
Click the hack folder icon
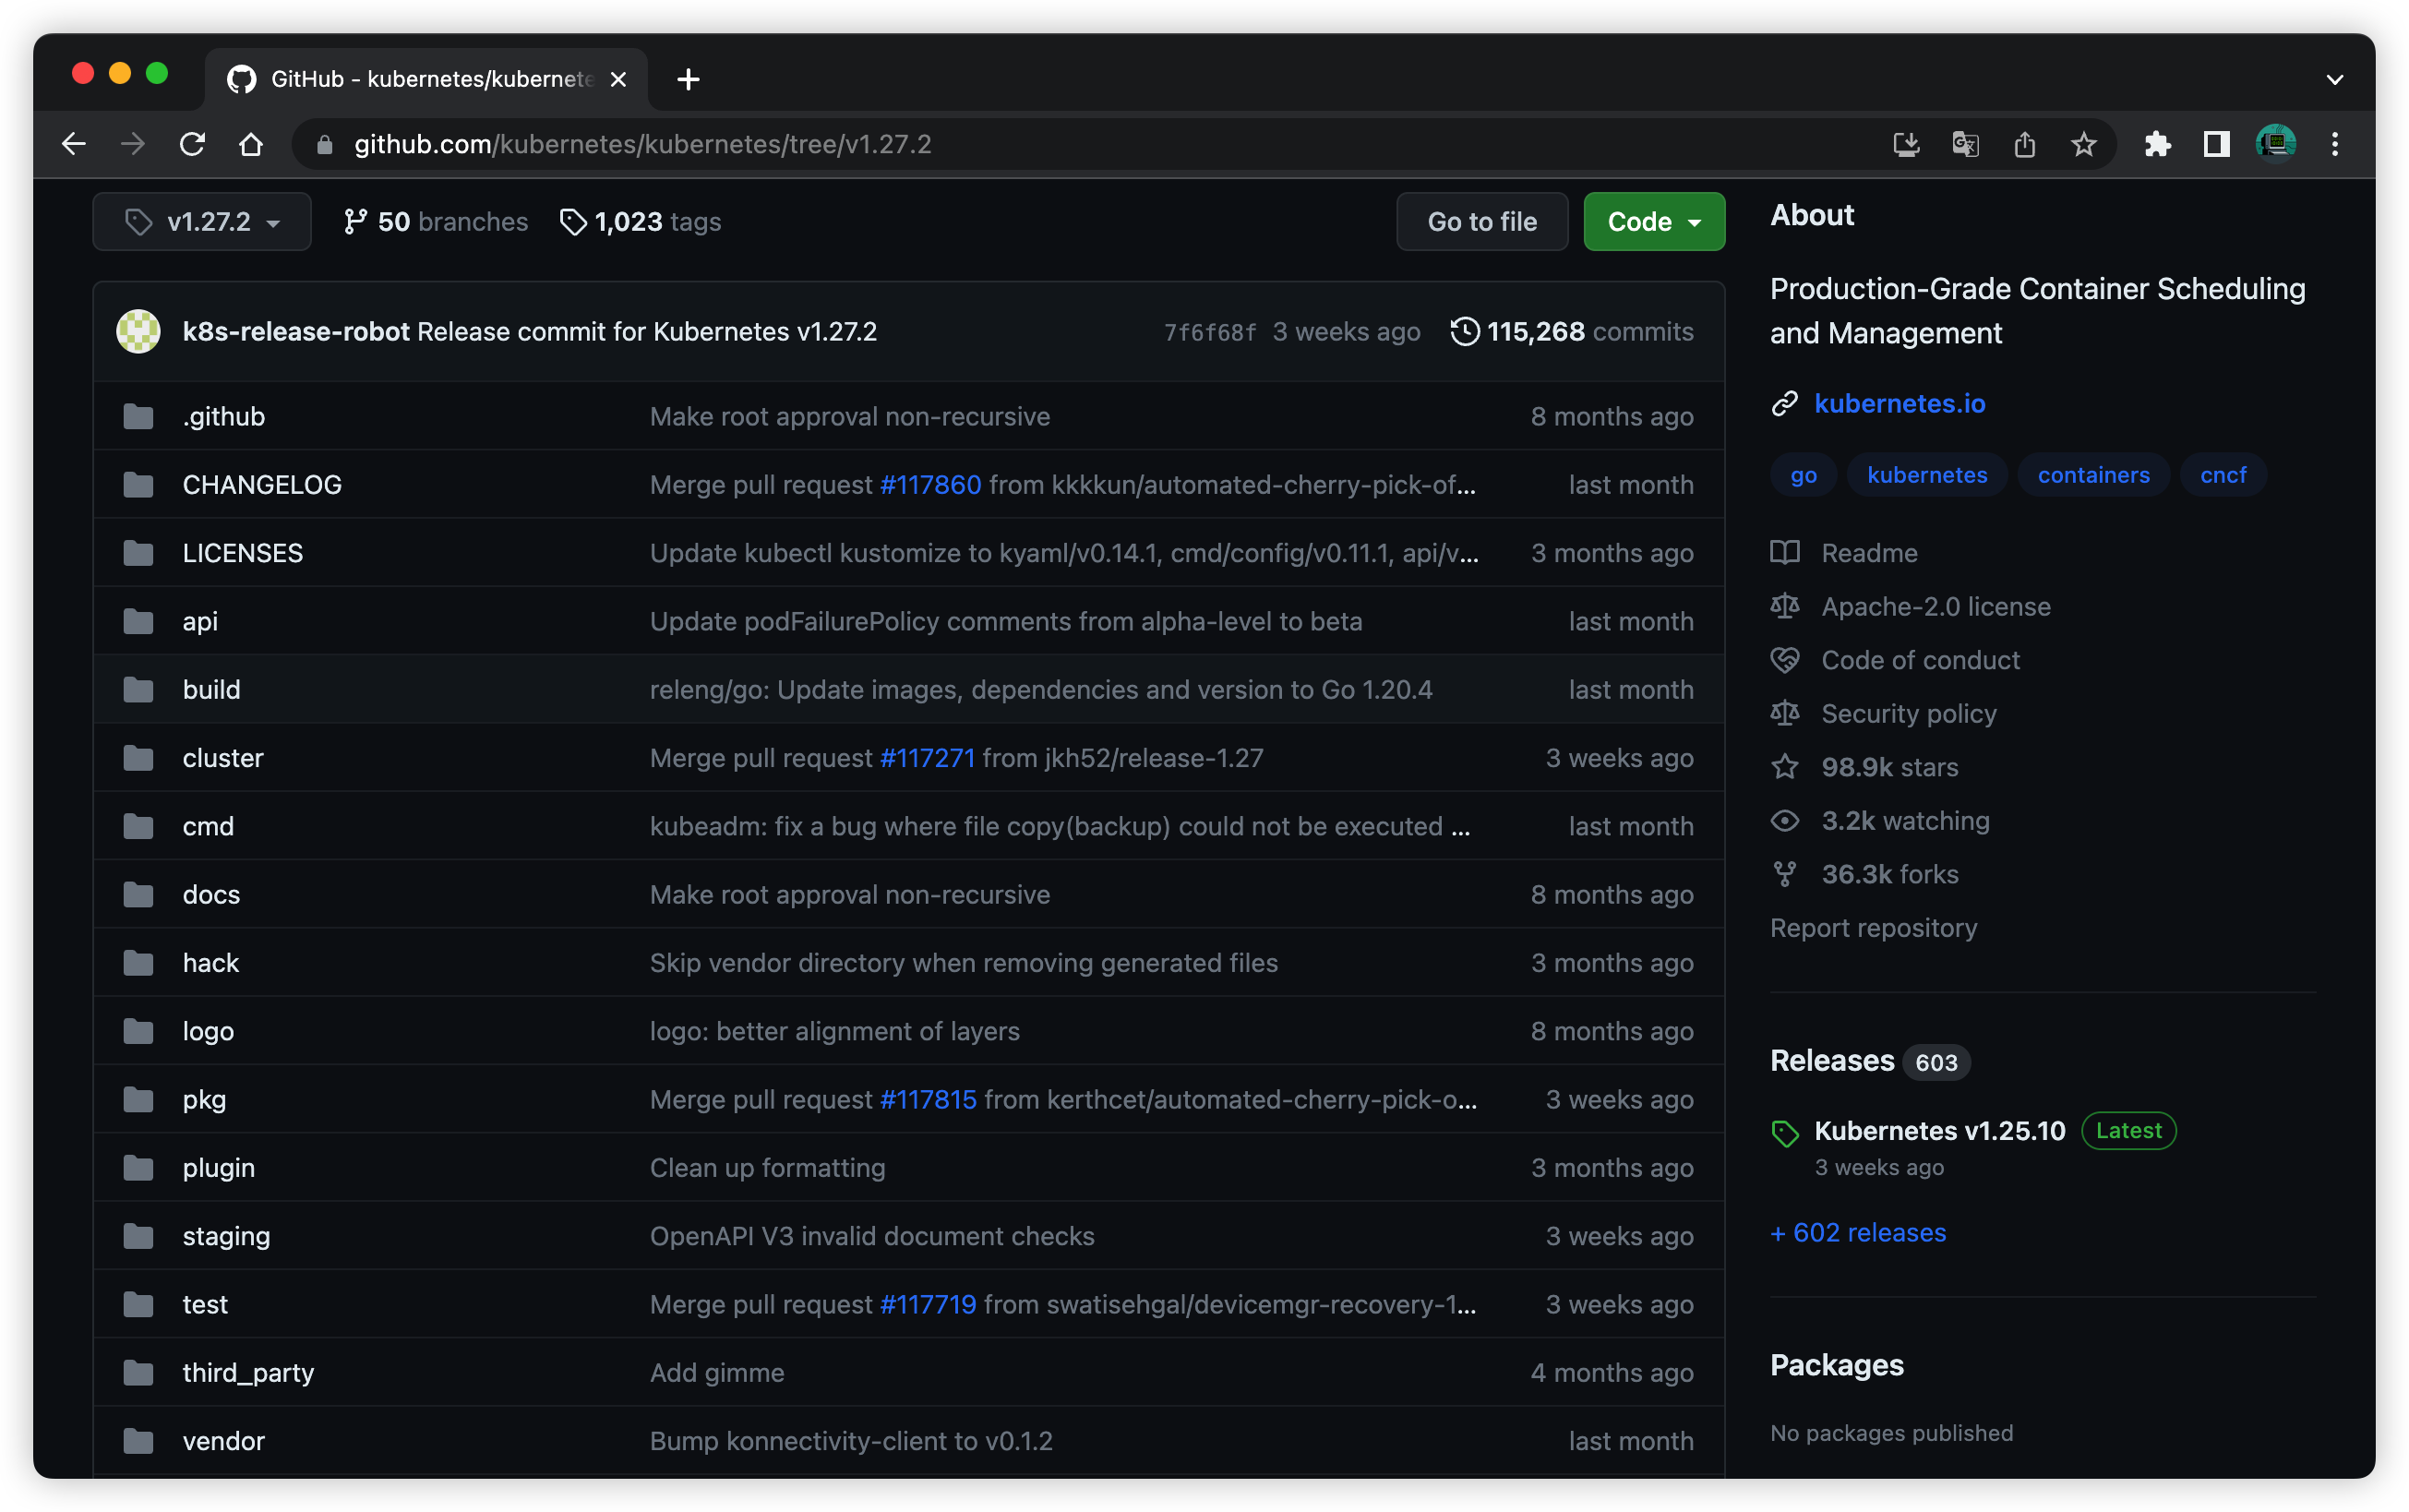(x=138, y=962)
